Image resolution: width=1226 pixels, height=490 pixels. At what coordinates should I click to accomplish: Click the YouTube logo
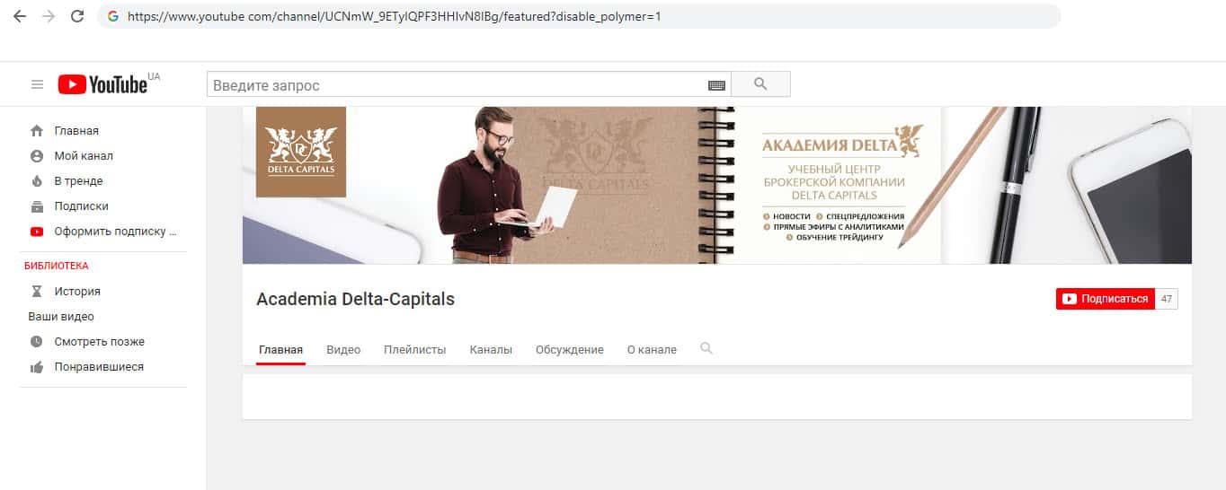(102, 84)
